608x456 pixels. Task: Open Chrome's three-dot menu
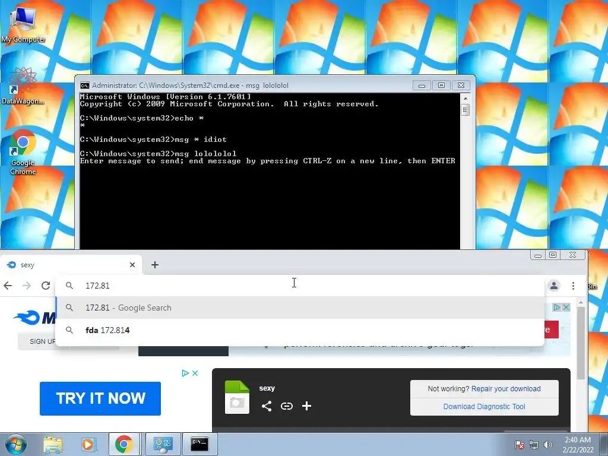point(573,286)
